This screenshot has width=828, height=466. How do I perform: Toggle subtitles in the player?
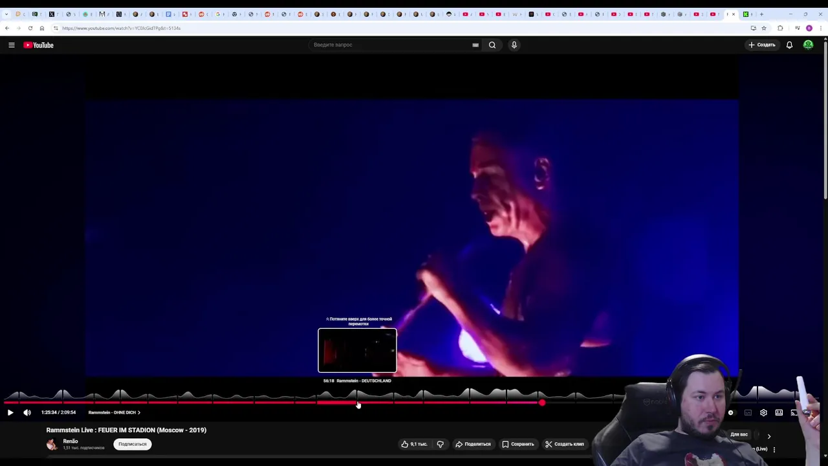tap(748, 412)
